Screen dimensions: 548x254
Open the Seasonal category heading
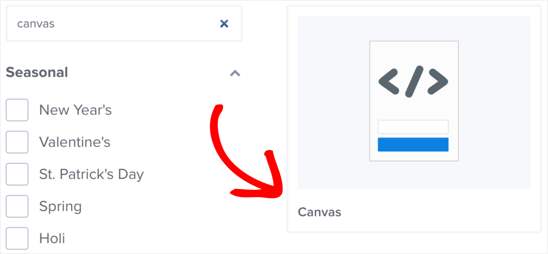pos(37,72)
